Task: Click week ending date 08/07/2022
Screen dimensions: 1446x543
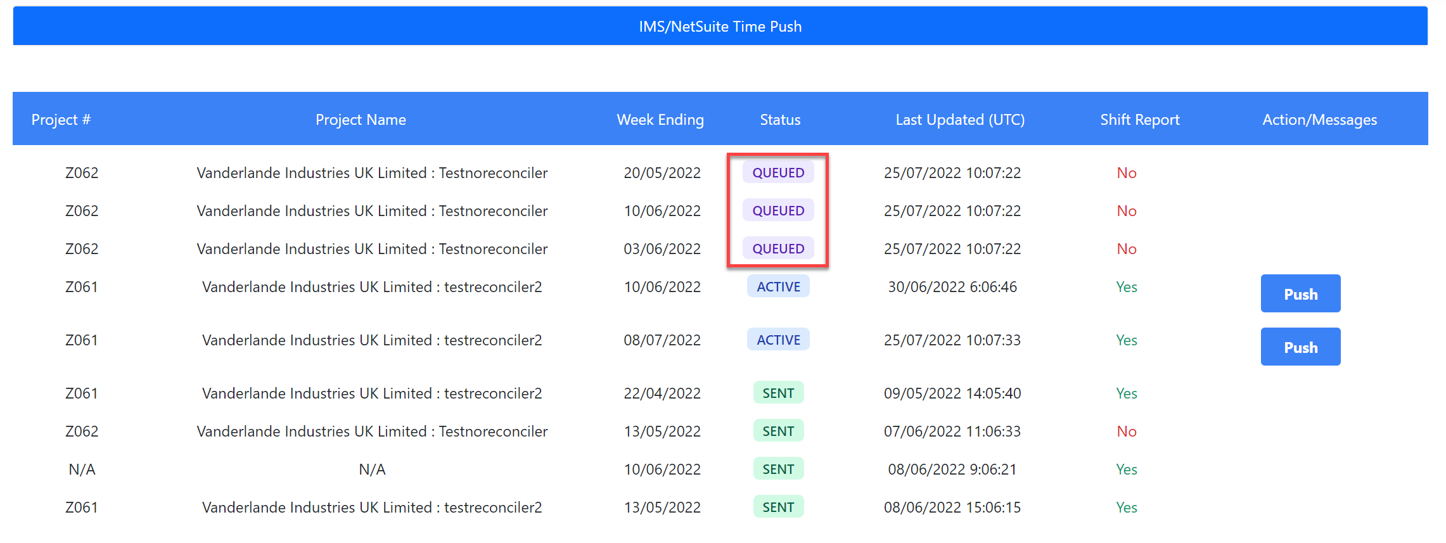Action: click(x=662, y=340)
